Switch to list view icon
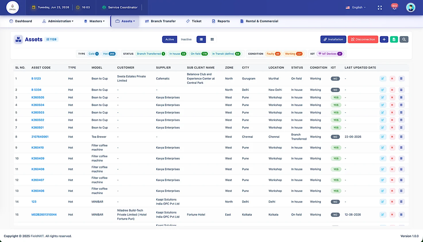This screenshot has height=242, width=423. (x=201, y=39)
